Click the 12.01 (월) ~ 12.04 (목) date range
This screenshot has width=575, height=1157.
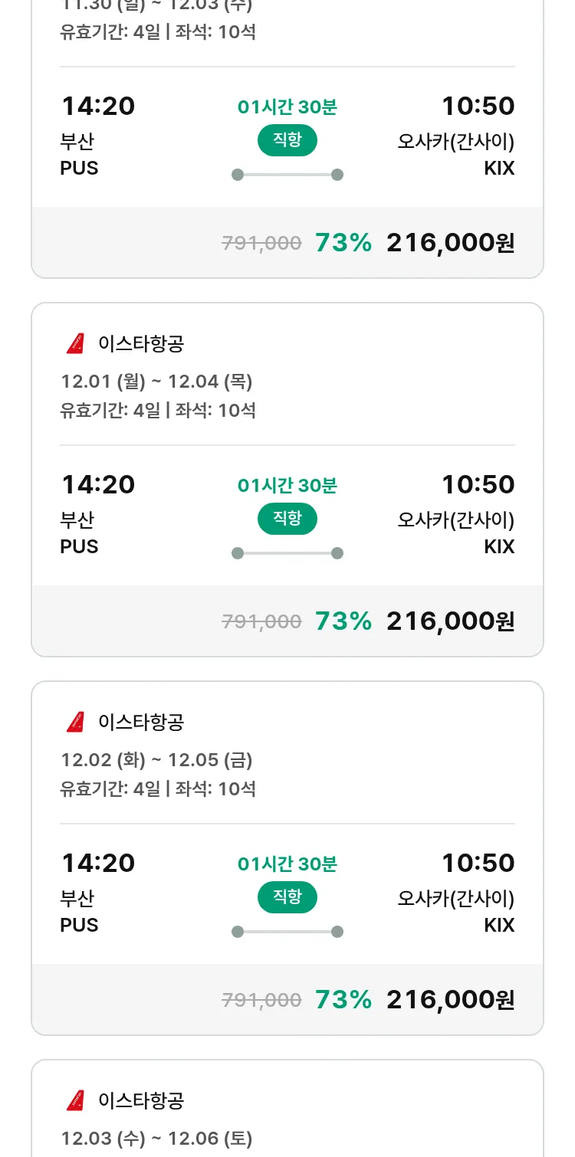tap(156, 382)
